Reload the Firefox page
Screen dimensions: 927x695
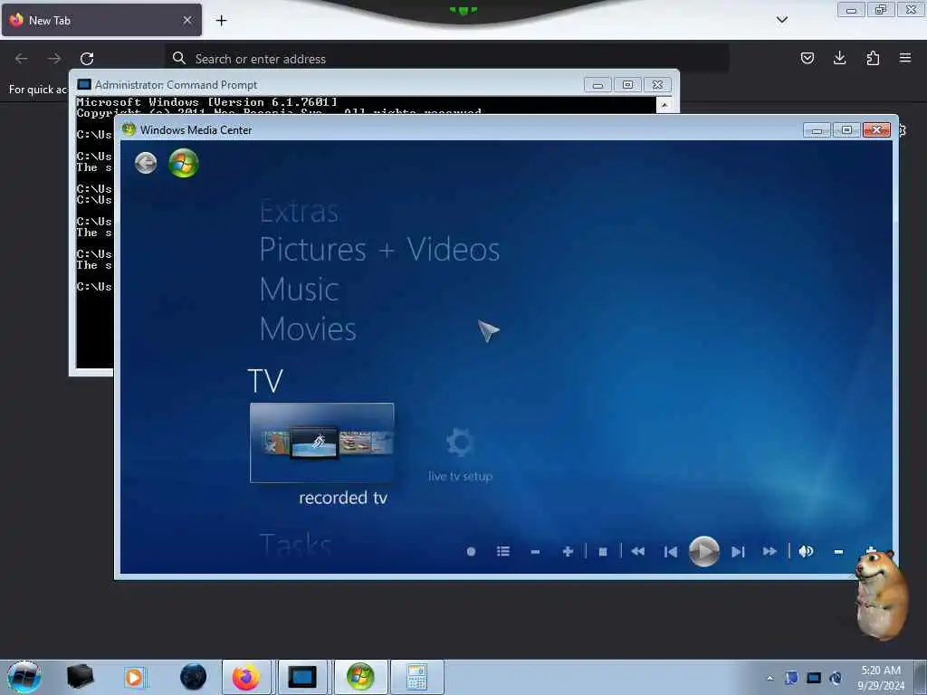tap(87, 59)
